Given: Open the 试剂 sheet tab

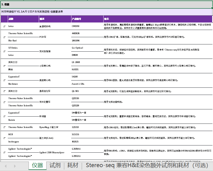Looking at the screenshot, I should [55, 165].
